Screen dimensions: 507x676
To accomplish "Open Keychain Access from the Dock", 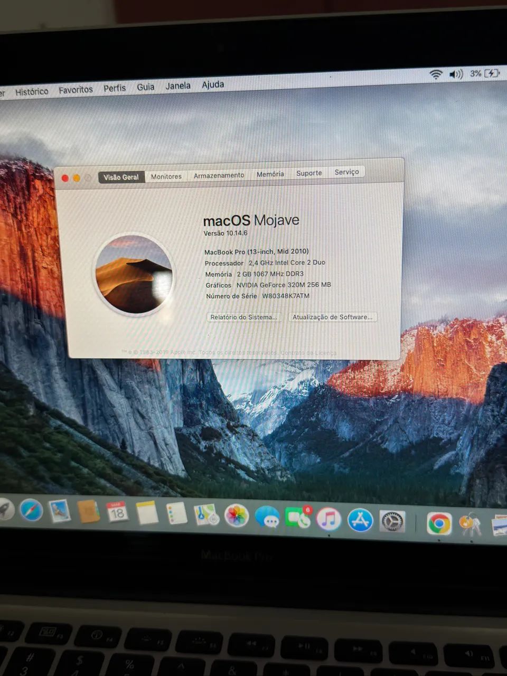I will [x=470, y=525].
